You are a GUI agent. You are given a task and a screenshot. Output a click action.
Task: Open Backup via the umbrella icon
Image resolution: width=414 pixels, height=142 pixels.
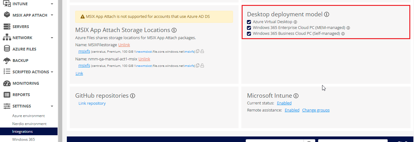[x=7, y=60]
